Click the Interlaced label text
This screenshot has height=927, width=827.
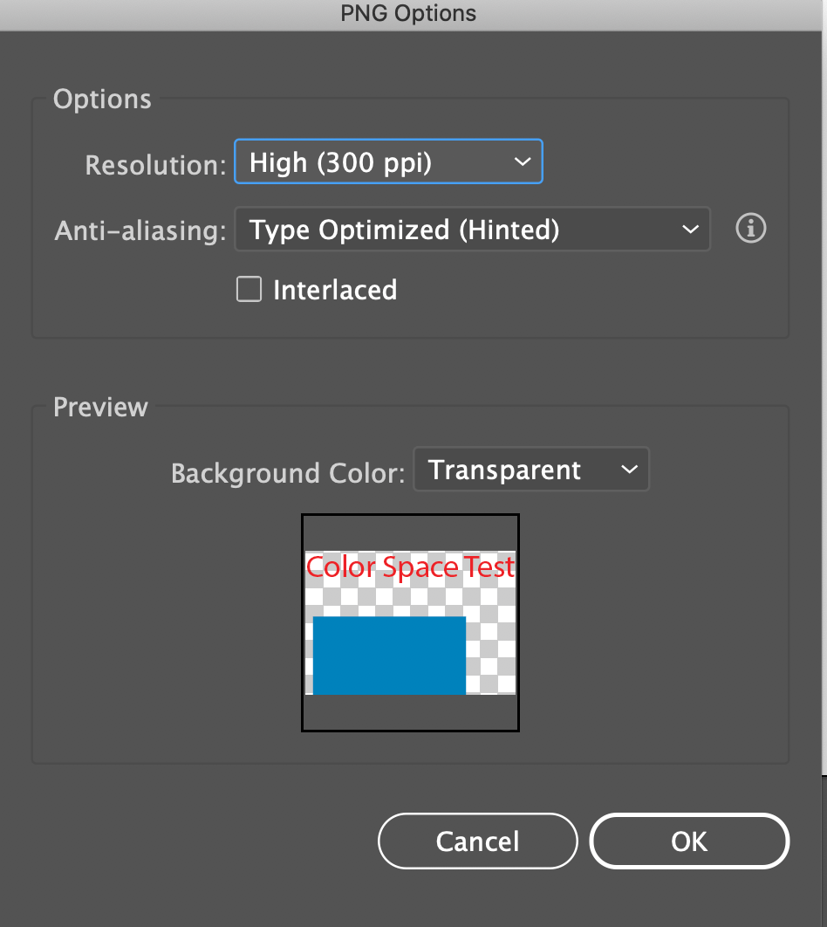point(335,289)
